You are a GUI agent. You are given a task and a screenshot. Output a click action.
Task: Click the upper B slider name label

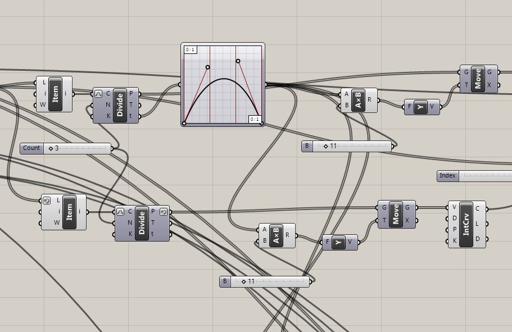pos(307,146)
